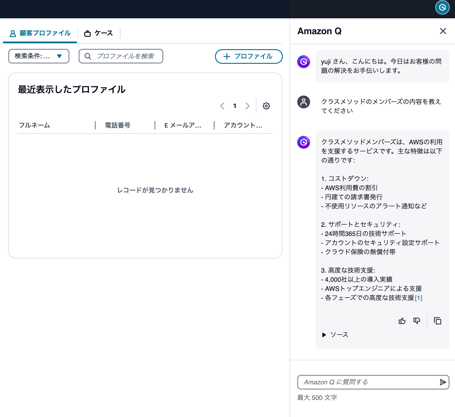Sort by フルネーム column header

click(35, 125)
